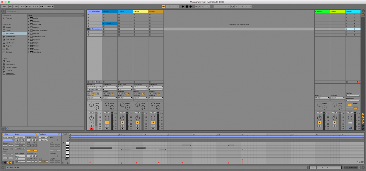Select Drums in browser categories

[x=8, y=30]
